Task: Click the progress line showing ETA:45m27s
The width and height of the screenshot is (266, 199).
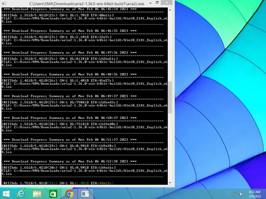Action: 58,81
